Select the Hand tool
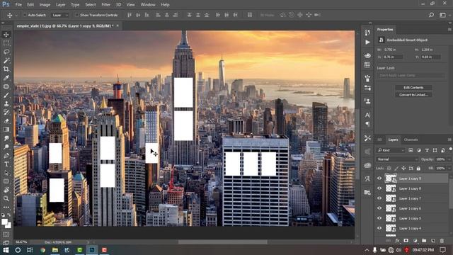This screenshot has width=453, height=255. tap(6, 190)
